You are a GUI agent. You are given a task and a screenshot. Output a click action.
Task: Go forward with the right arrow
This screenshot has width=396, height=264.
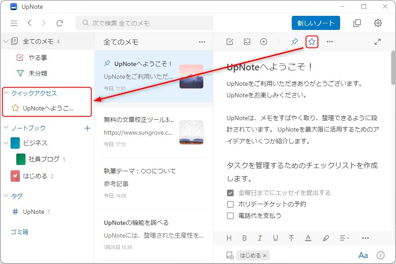[x=44, y=23]
